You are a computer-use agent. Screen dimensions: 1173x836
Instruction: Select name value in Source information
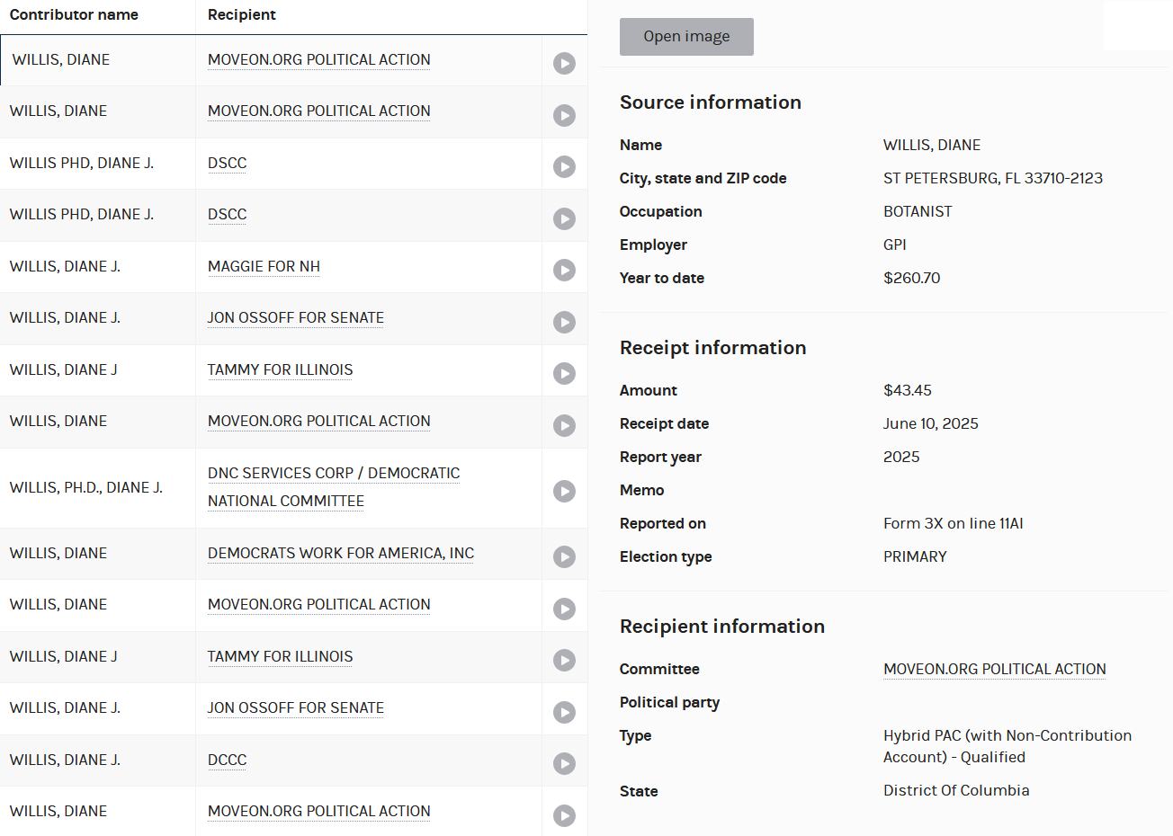[x=932, y=145]
